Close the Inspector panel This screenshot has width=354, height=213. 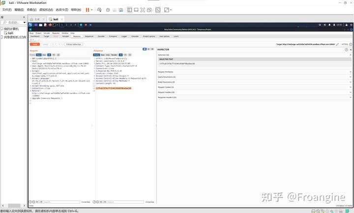coord(351,50)
